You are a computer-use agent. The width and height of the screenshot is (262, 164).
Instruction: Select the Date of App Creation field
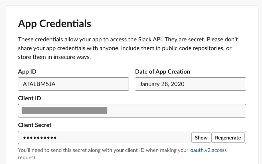click(190, 84)
